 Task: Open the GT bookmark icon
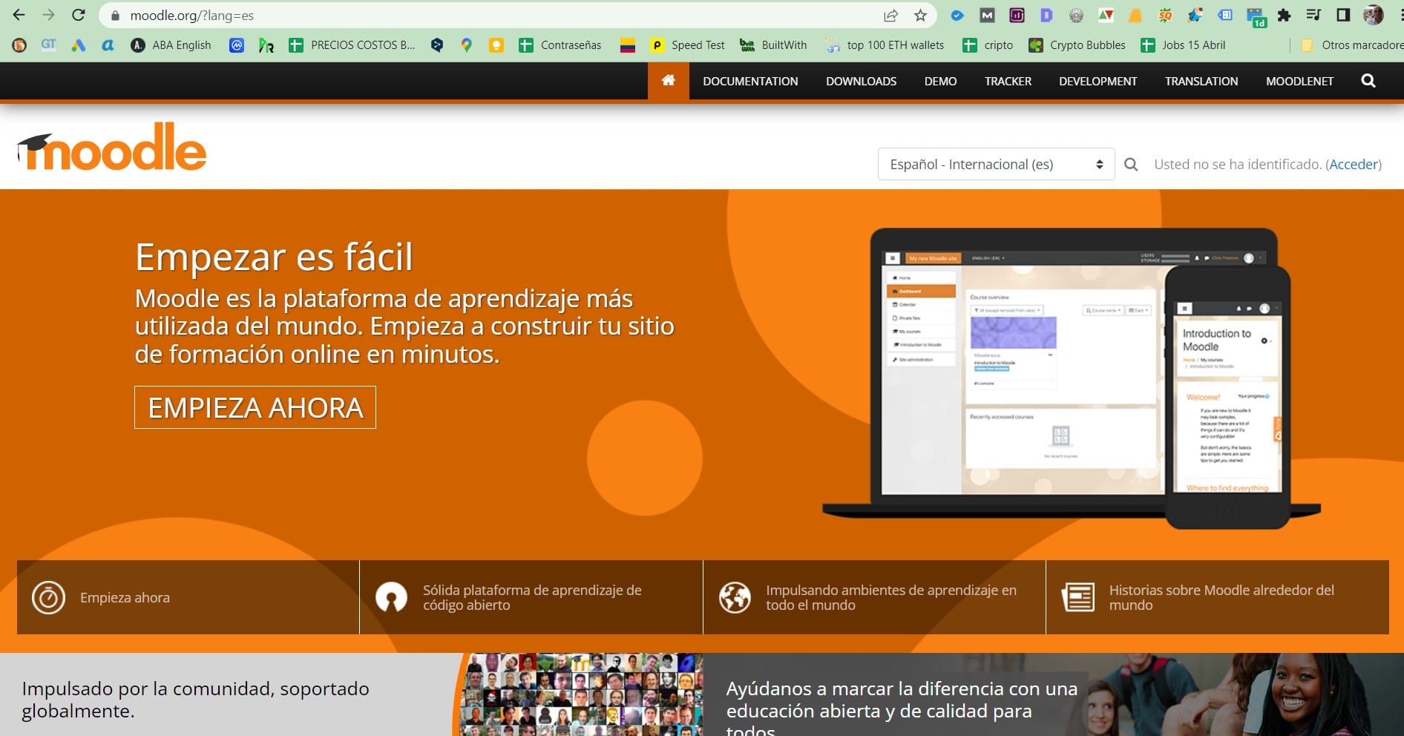click(x=49, y=45)
